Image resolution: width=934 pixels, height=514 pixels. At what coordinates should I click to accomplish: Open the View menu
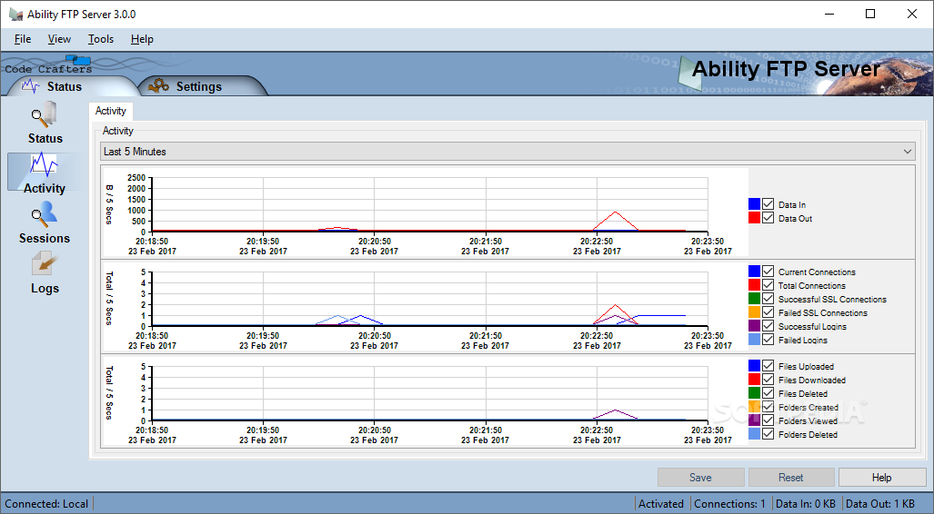coord(59,39)
